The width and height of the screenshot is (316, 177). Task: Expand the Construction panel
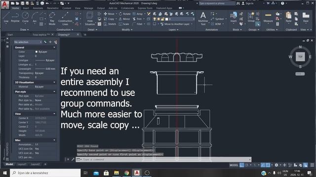[65, 29]
